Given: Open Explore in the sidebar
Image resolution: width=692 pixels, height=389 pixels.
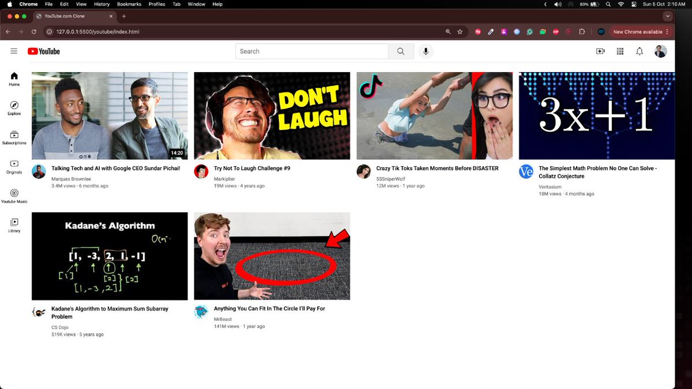Looking at the screenshot, I should coord(14,108).
